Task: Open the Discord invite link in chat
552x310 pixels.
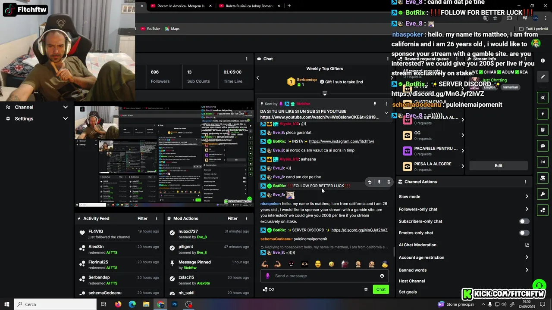Action: click(359, 230)
